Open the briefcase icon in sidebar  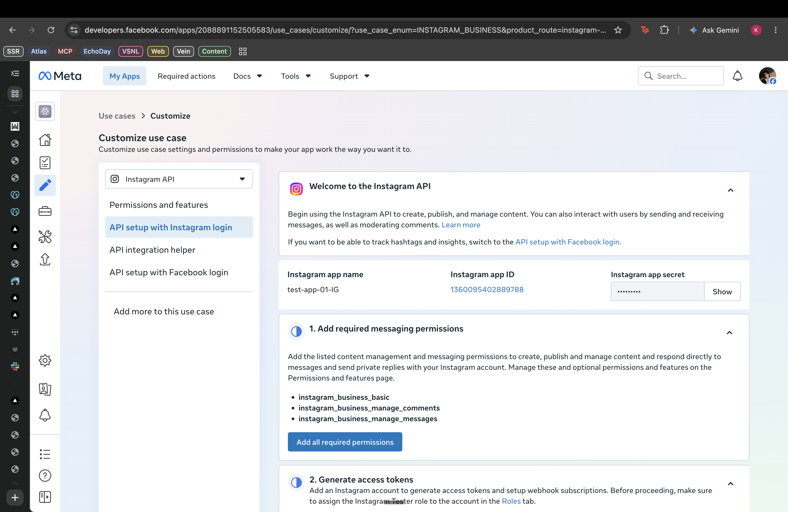[x=45, y=211]
